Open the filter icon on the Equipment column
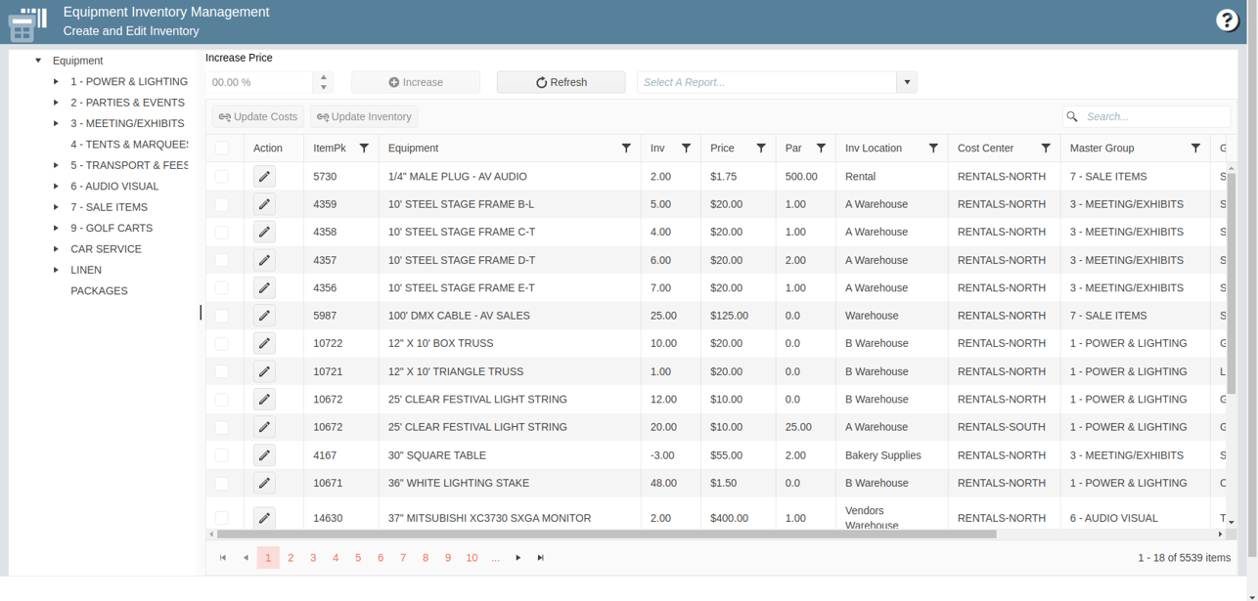1258x601 pixels. [626, 147]
